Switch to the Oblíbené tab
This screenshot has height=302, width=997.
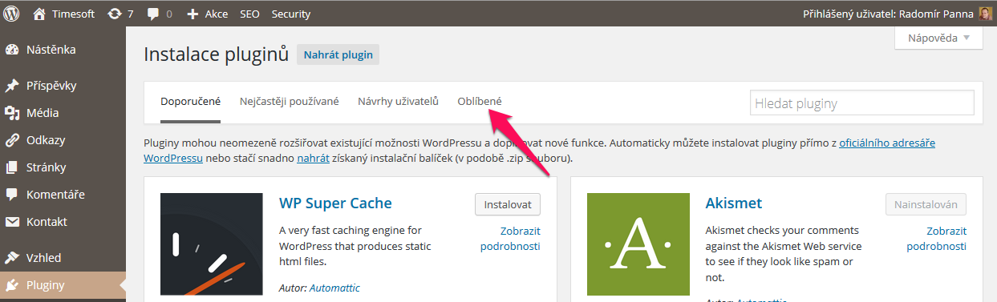pyautogui.click(x=480, y=102)
